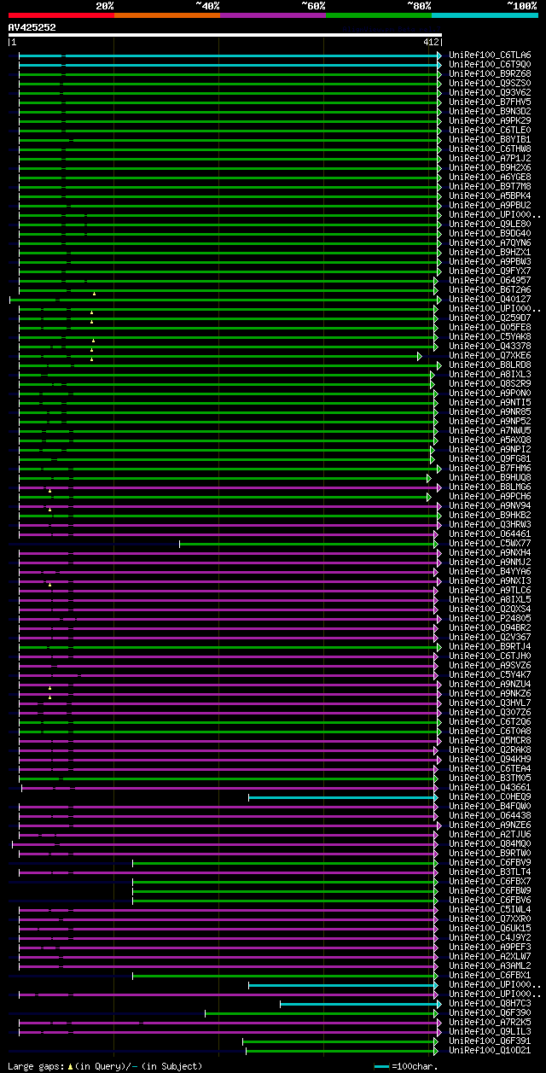
Task: Click the green alignment bar of UniRef100_Q6F390
Action: click(x=321, y=1013)
